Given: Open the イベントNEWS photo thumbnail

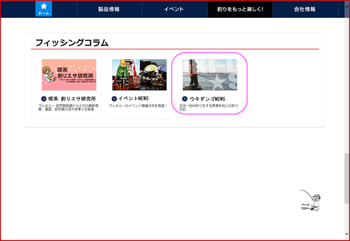Looking at the screenshot, I should click(x=140, y=75).
